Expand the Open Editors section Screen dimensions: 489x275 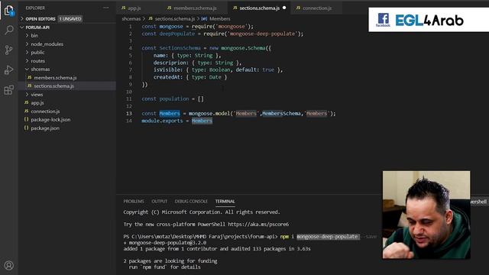pos(40,18)
